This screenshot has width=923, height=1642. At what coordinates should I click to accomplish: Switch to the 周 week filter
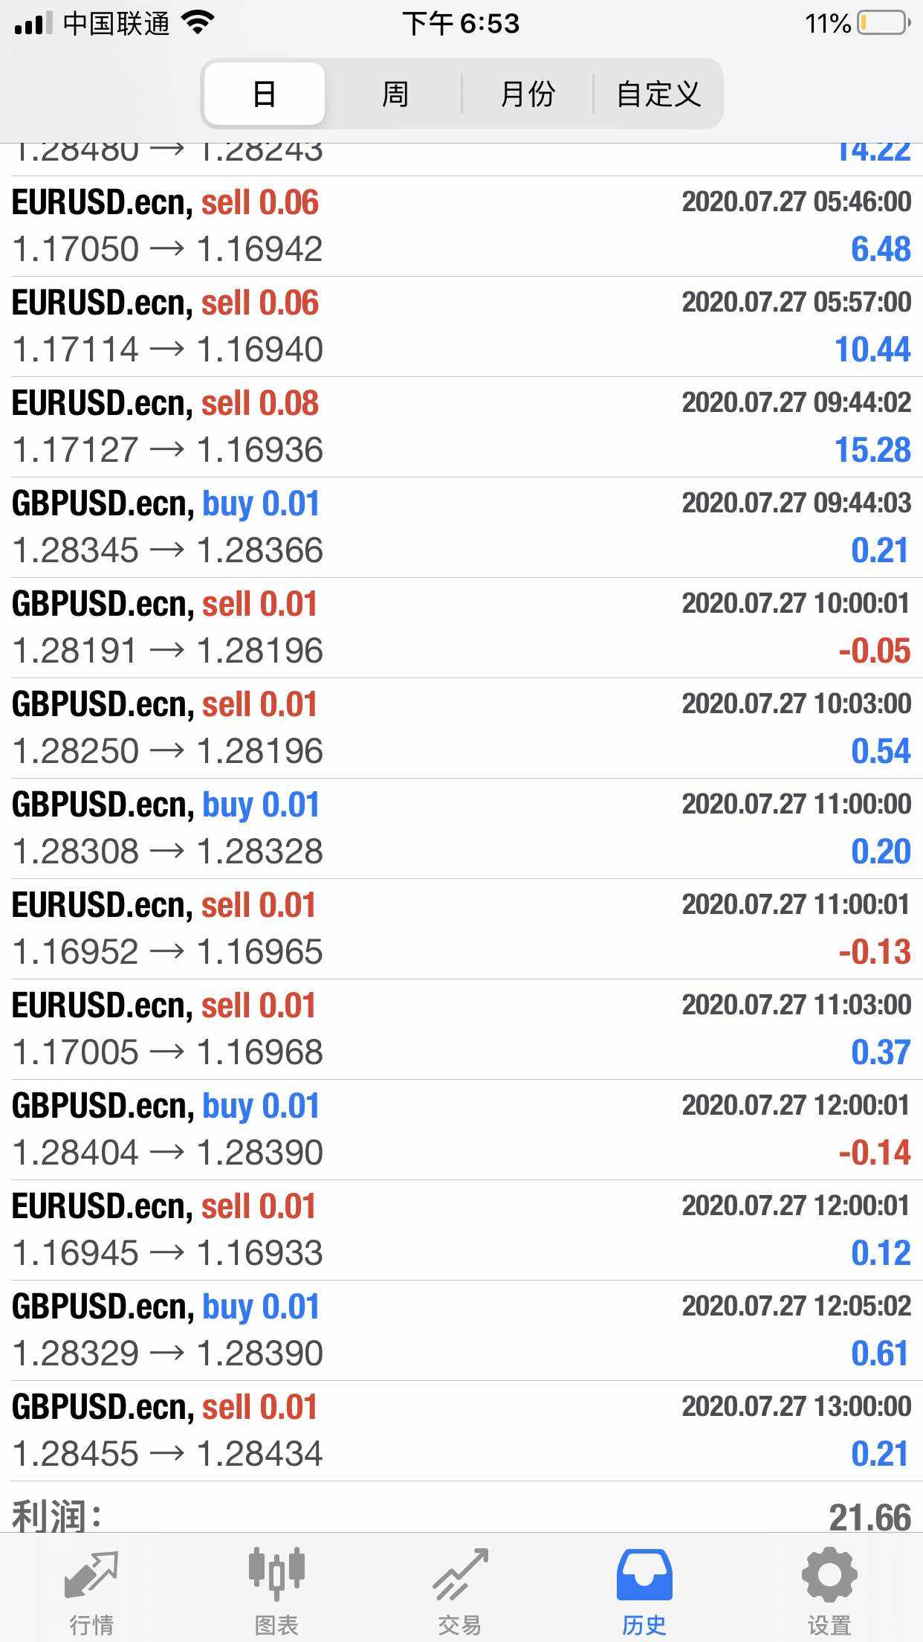[395, 94]
